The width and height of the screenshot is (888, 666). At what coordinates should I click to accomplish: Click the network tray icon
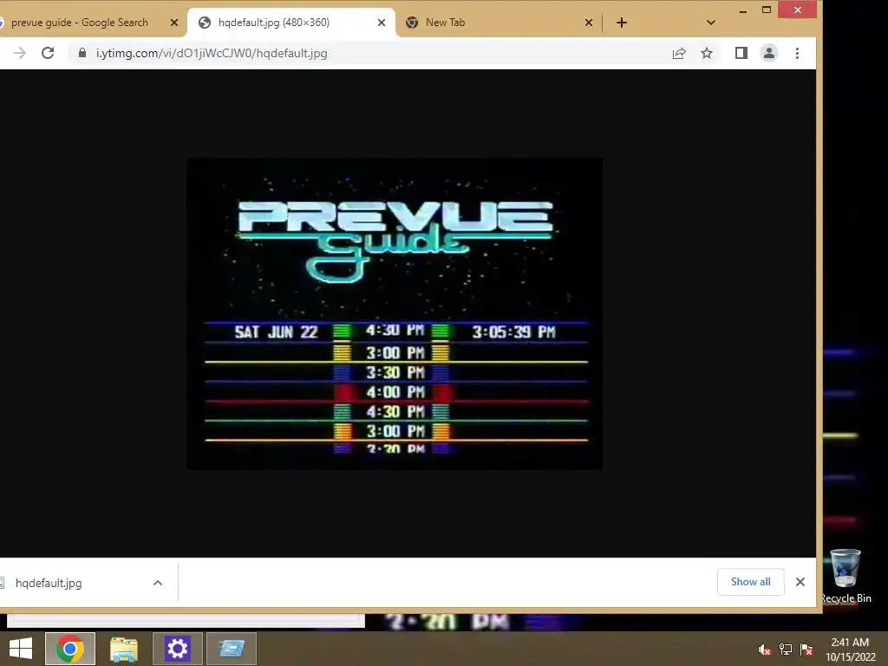pos(786,650)
